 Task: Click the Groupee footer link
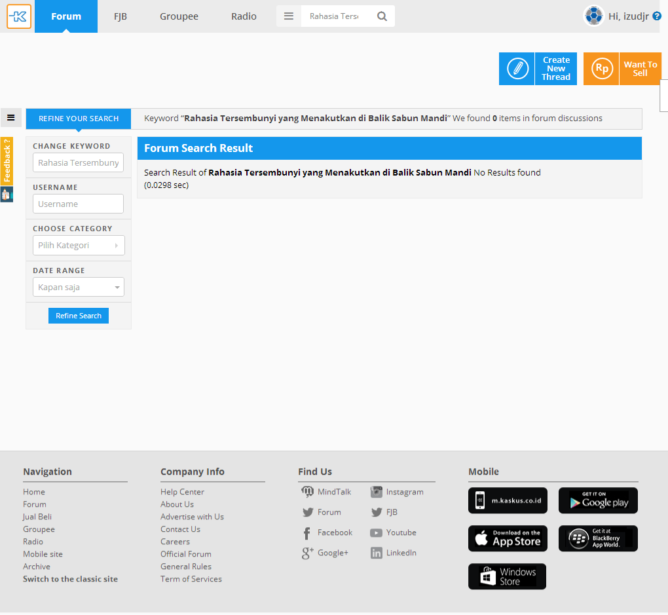pos(39,529)
